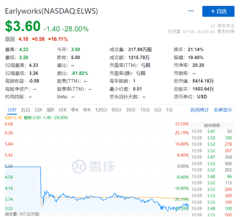Click the 最小价差 0.01 value
This screenshot has height=217, width=244.
[137, 89]
